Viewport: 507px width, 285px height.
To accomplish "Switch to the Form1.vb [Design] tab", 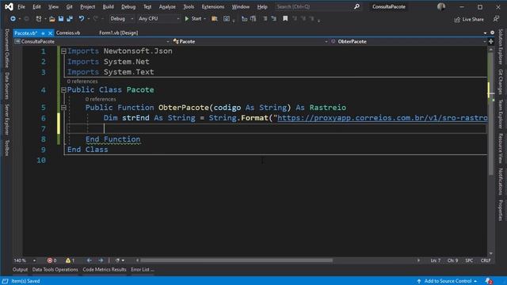I will tap(118, 32).
